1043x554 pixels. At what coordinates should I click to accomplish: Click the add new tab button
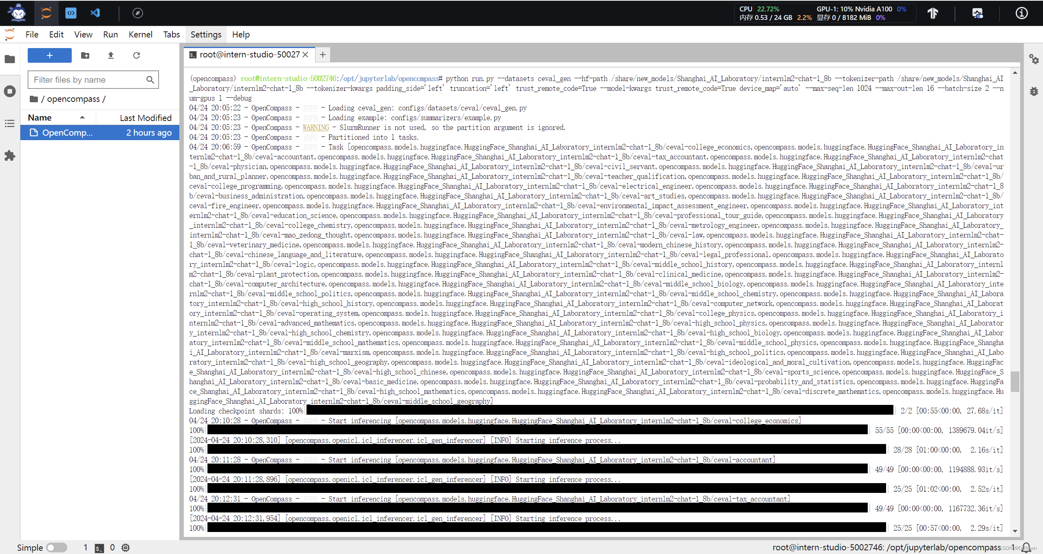pyautogui.click(x=322, y=55)
